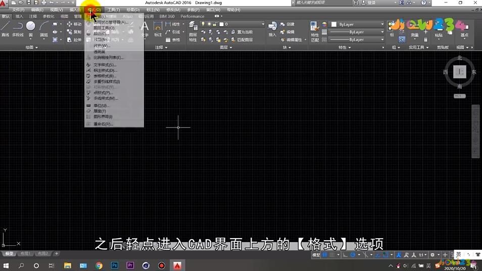This screenshot has height=271, width=482.
Task: Click the white color swatch in ByLayer color box
Action: pyautogui.click(x=334, y=24)
